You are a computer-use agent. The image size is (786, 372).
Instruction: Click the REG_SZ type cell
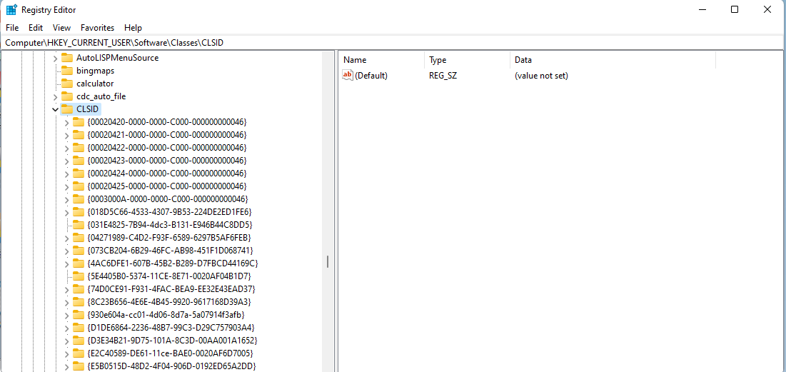click(443, 76)
